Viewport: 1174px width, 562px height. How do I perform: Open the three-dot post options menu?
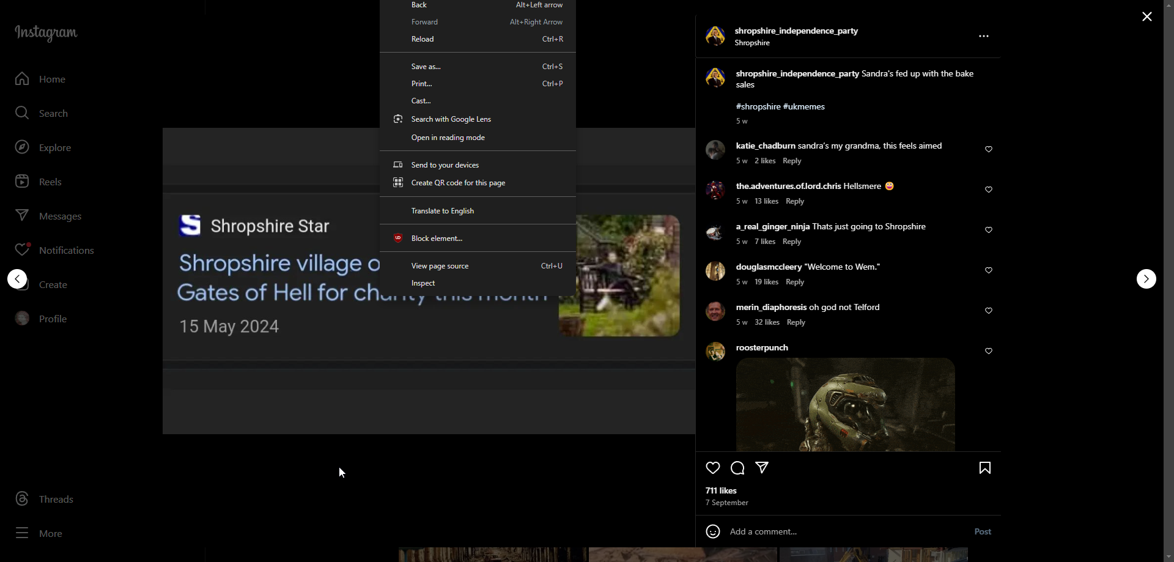(x=983, y=37)
